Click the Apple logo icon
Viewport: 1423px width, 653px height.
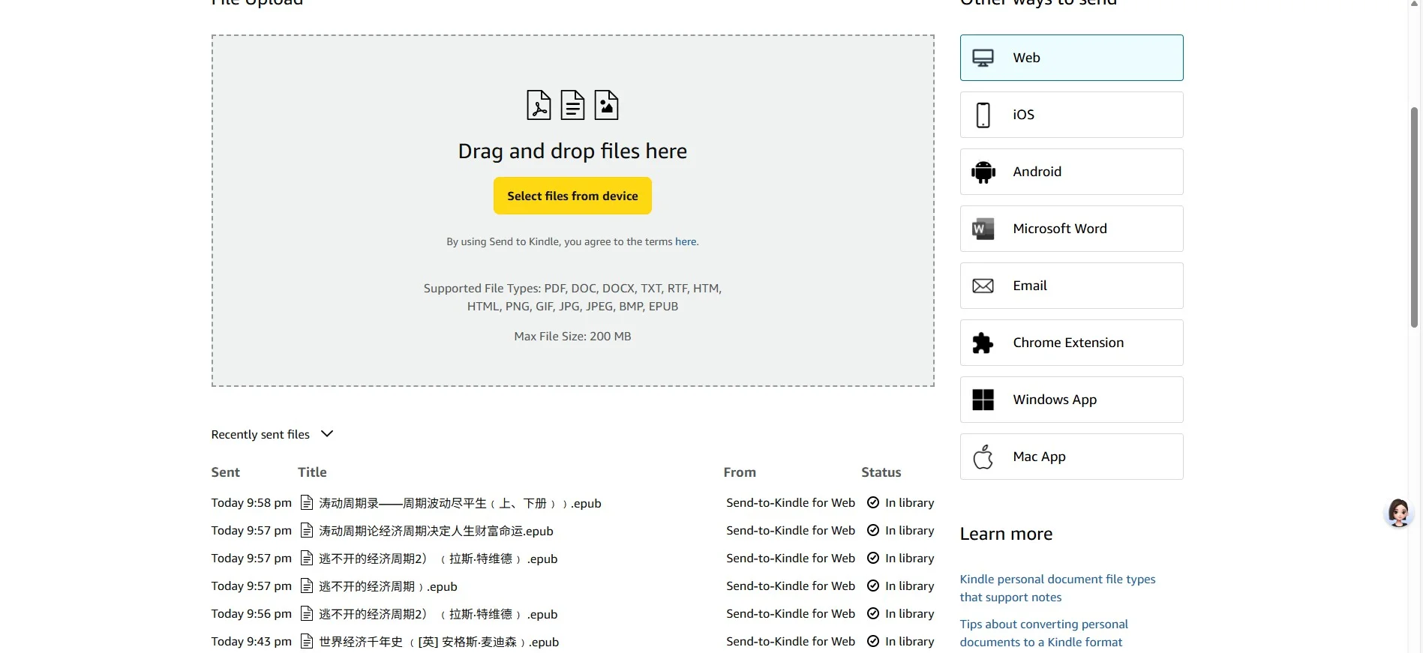tap(983, 457)
